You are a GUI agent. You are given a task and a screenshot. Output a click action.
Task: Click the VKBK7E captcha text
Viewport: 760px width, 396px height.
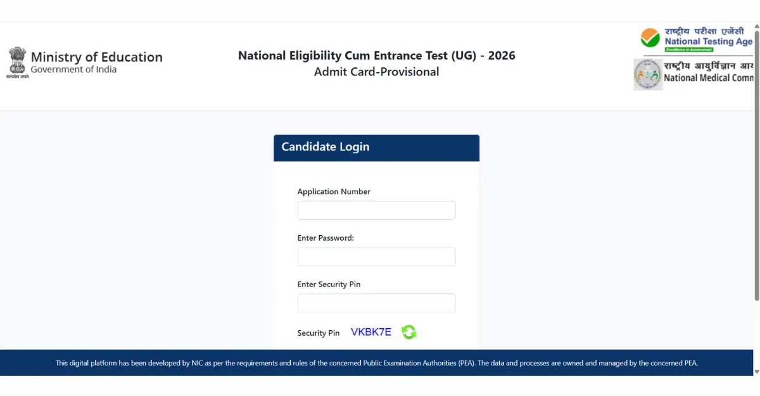pyautogui.click(x=371, y=332)
